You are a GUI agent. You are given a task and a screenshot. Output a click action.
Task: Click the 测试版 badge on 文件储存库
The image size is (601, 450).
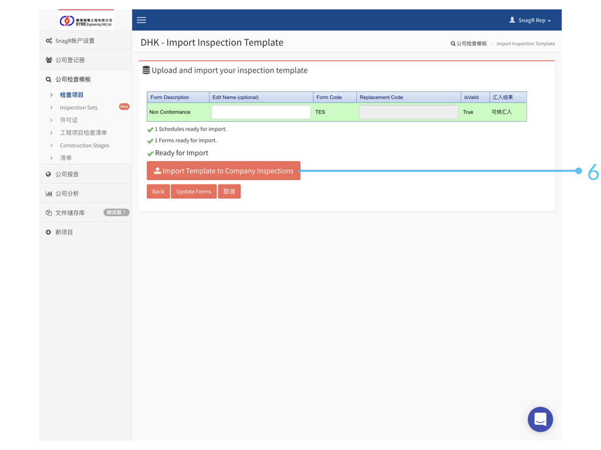point(116,212)
